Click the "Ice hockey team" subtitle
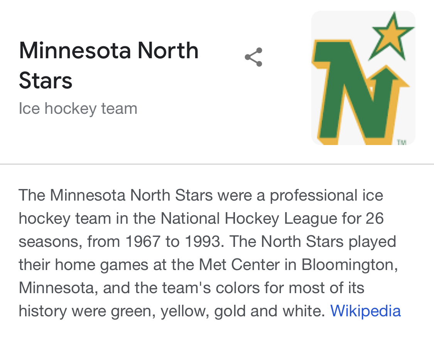This screenshot has height=341, width=434. [x=78, y=108]
